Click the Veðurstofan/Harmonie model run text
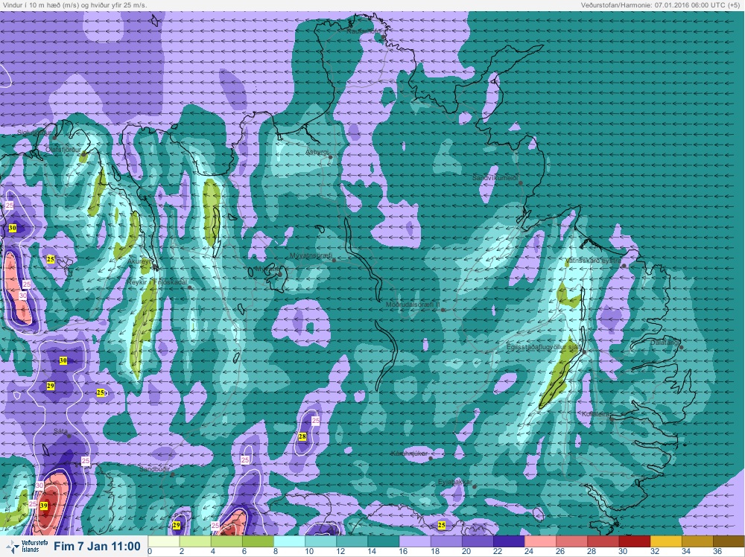 click(660, 4)
